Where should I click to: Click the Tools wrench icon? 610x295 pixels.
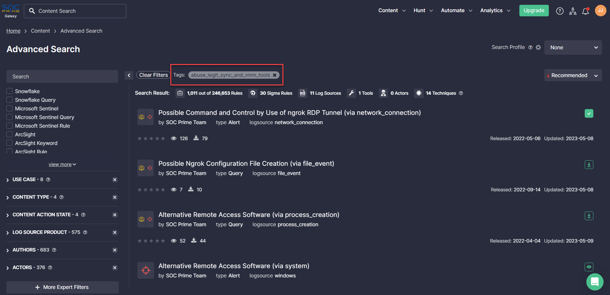[x=351, y=93]
